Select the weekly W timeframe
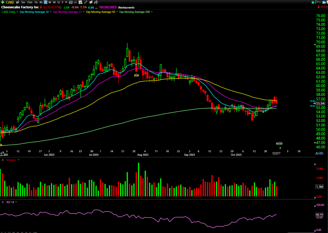 click(50, 2)
